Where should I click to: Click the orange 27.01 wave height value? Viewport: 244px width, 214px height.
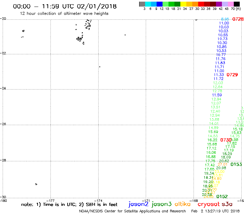pyautogui.click(x=222, y=164)
